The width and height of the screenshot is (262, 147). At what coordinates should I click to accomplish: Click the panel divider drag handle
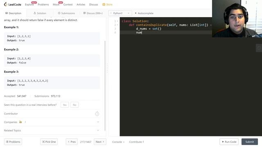107,68
